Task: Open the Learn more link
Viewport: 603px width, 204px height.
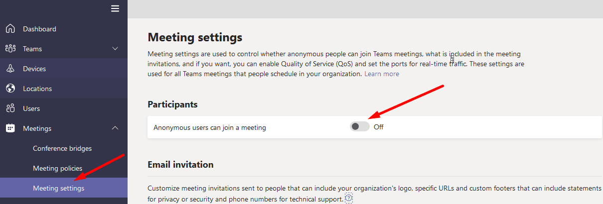Action: pyautogui.click(x=382, y=74)
